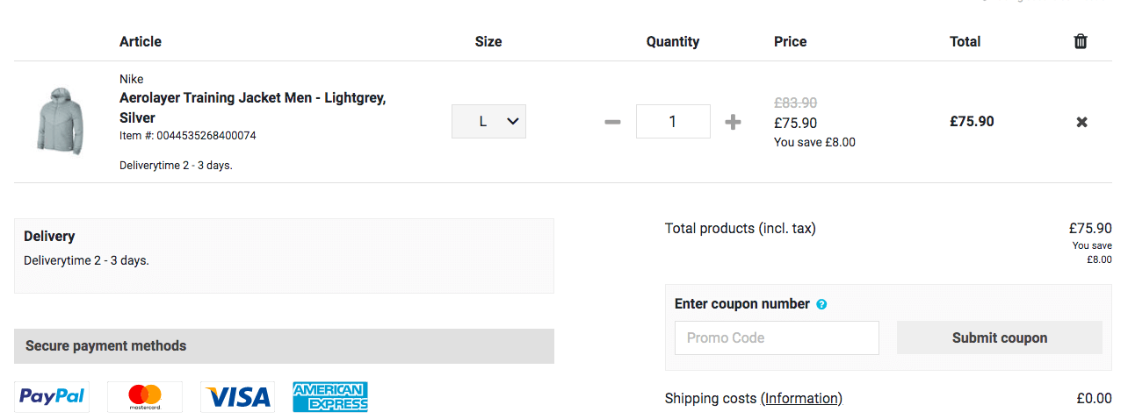
Task: Click the coupon help question mark icon
Action: tap(821, 304)
